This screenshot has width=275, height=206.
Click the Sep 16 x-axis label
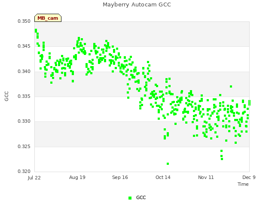pyautogui.click(x=120, y=177)
